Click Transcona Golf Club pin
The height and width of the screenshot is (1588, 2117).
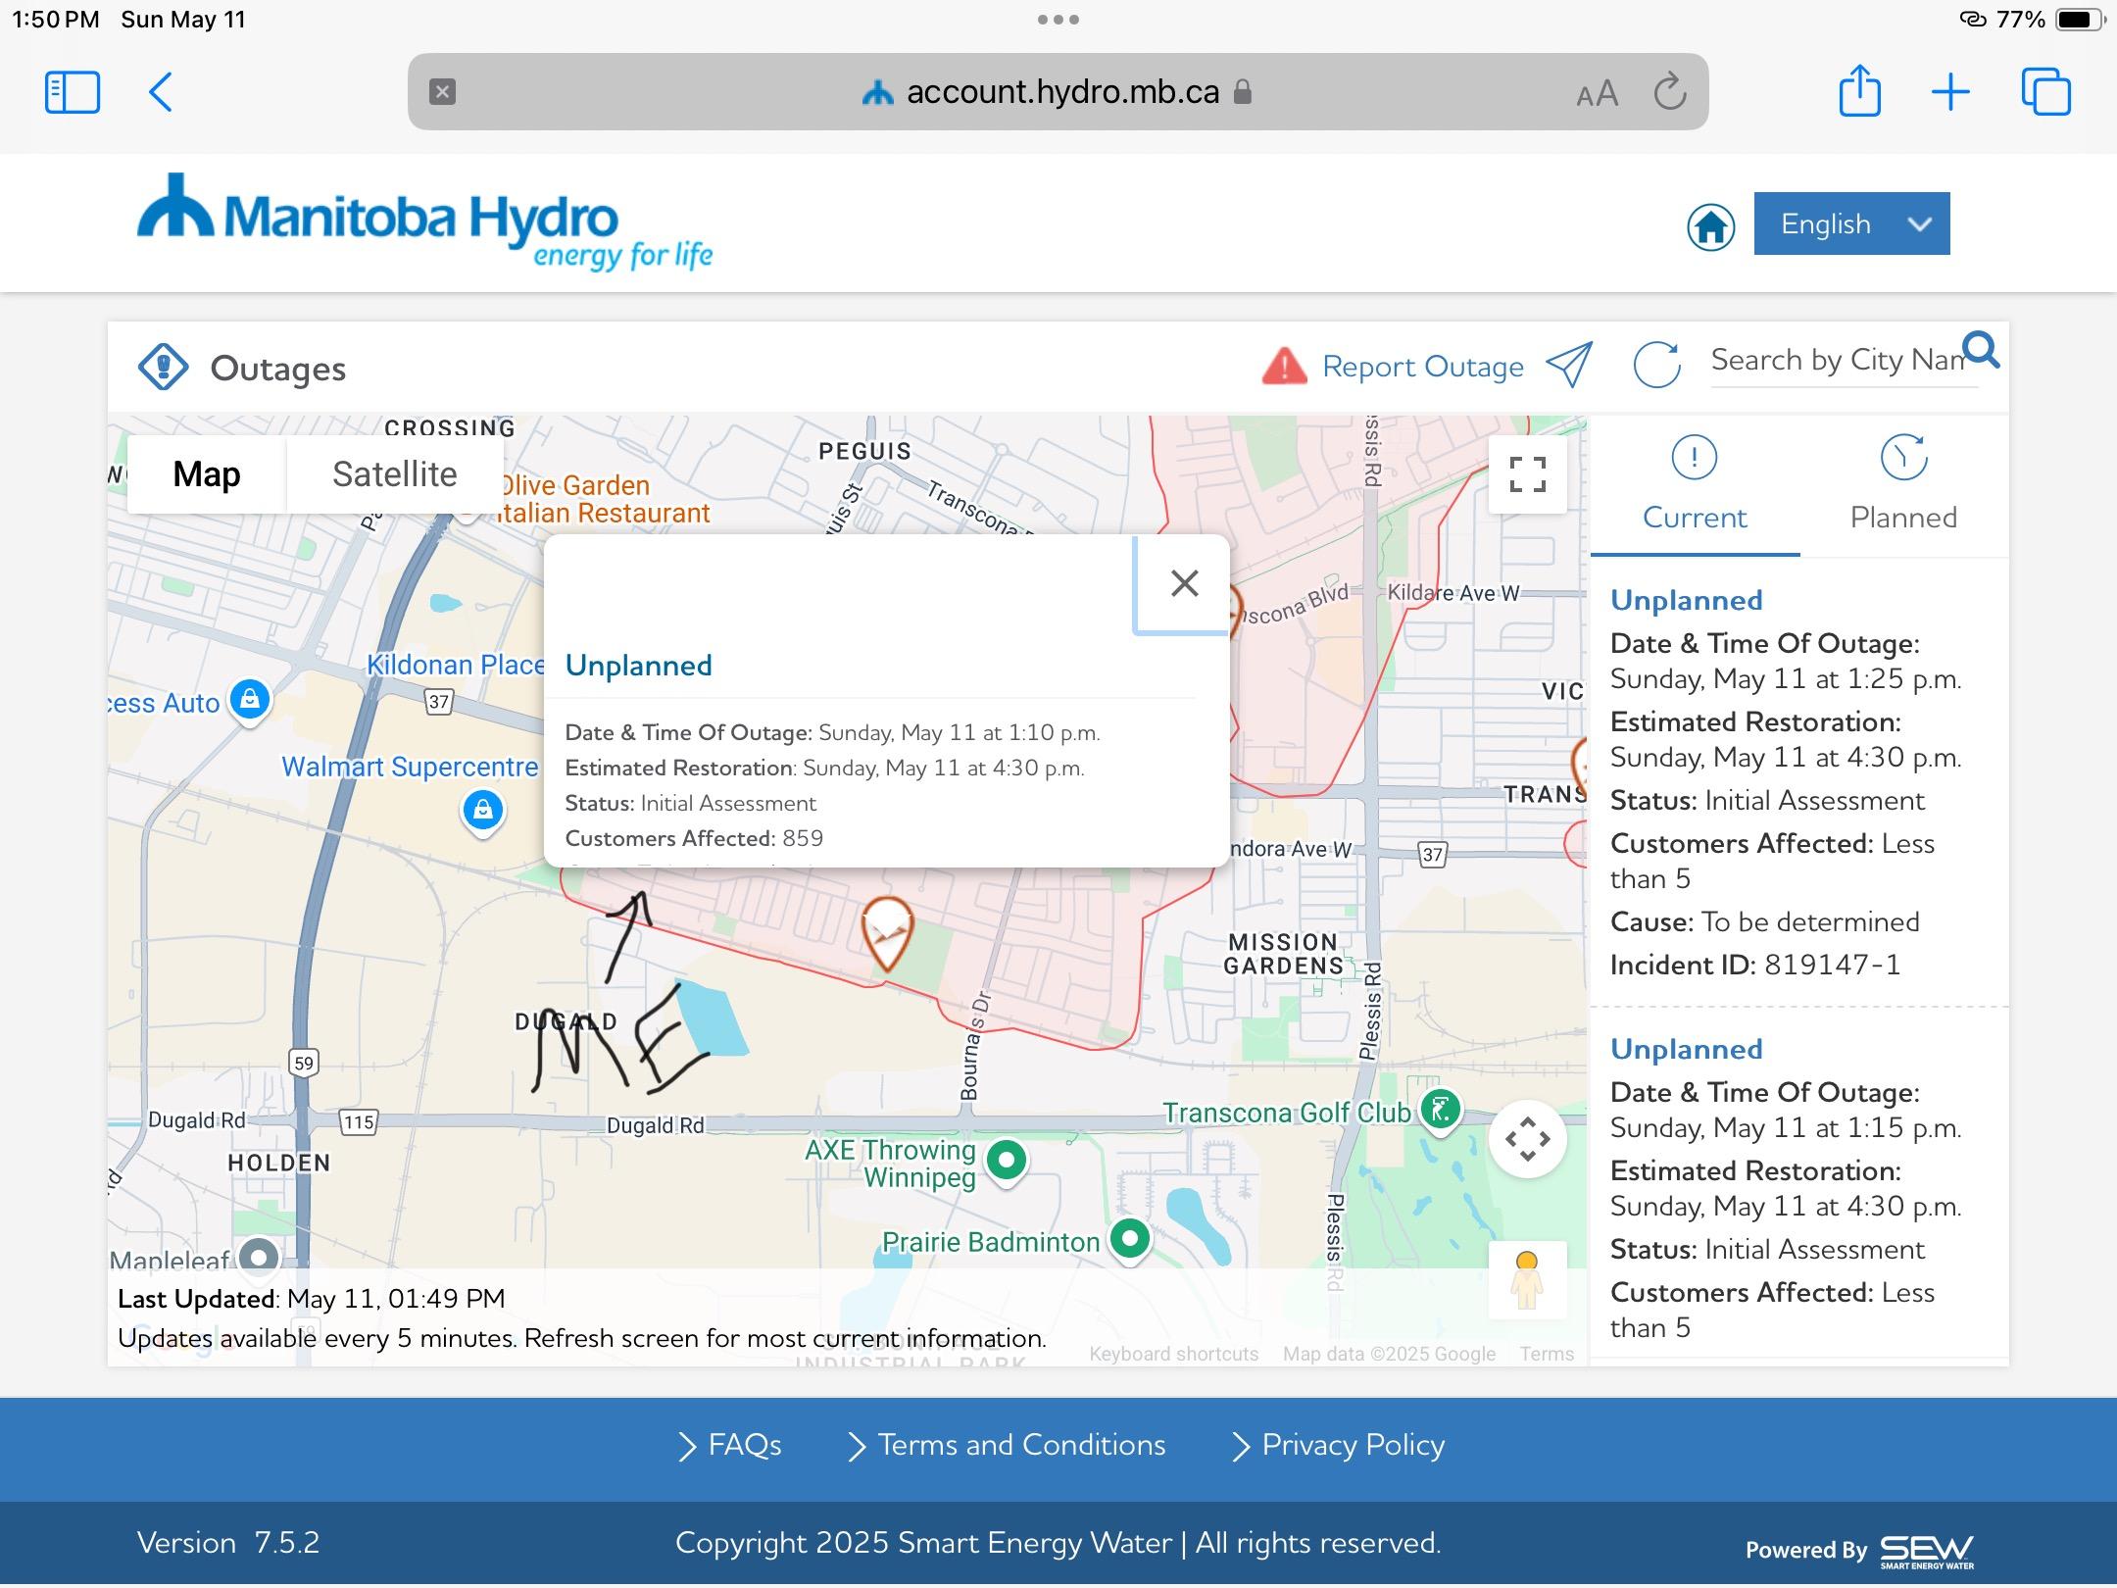1441,1111
